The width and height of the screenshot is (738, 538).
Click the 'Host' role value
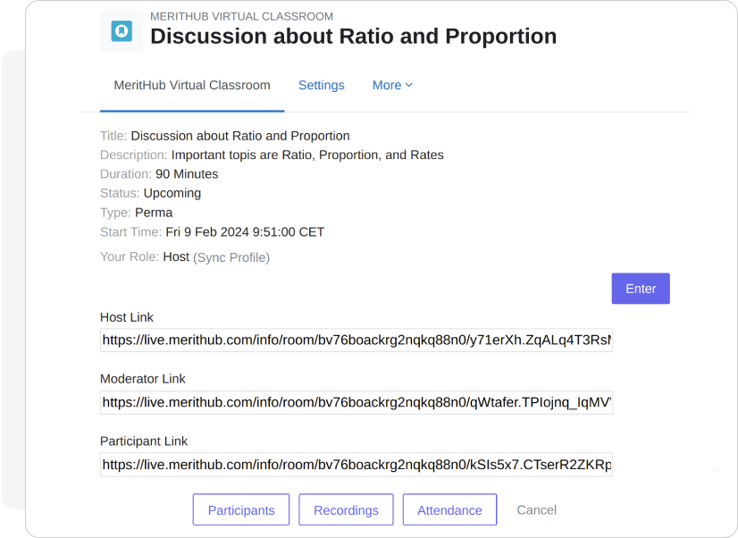(x=176, y=257)
